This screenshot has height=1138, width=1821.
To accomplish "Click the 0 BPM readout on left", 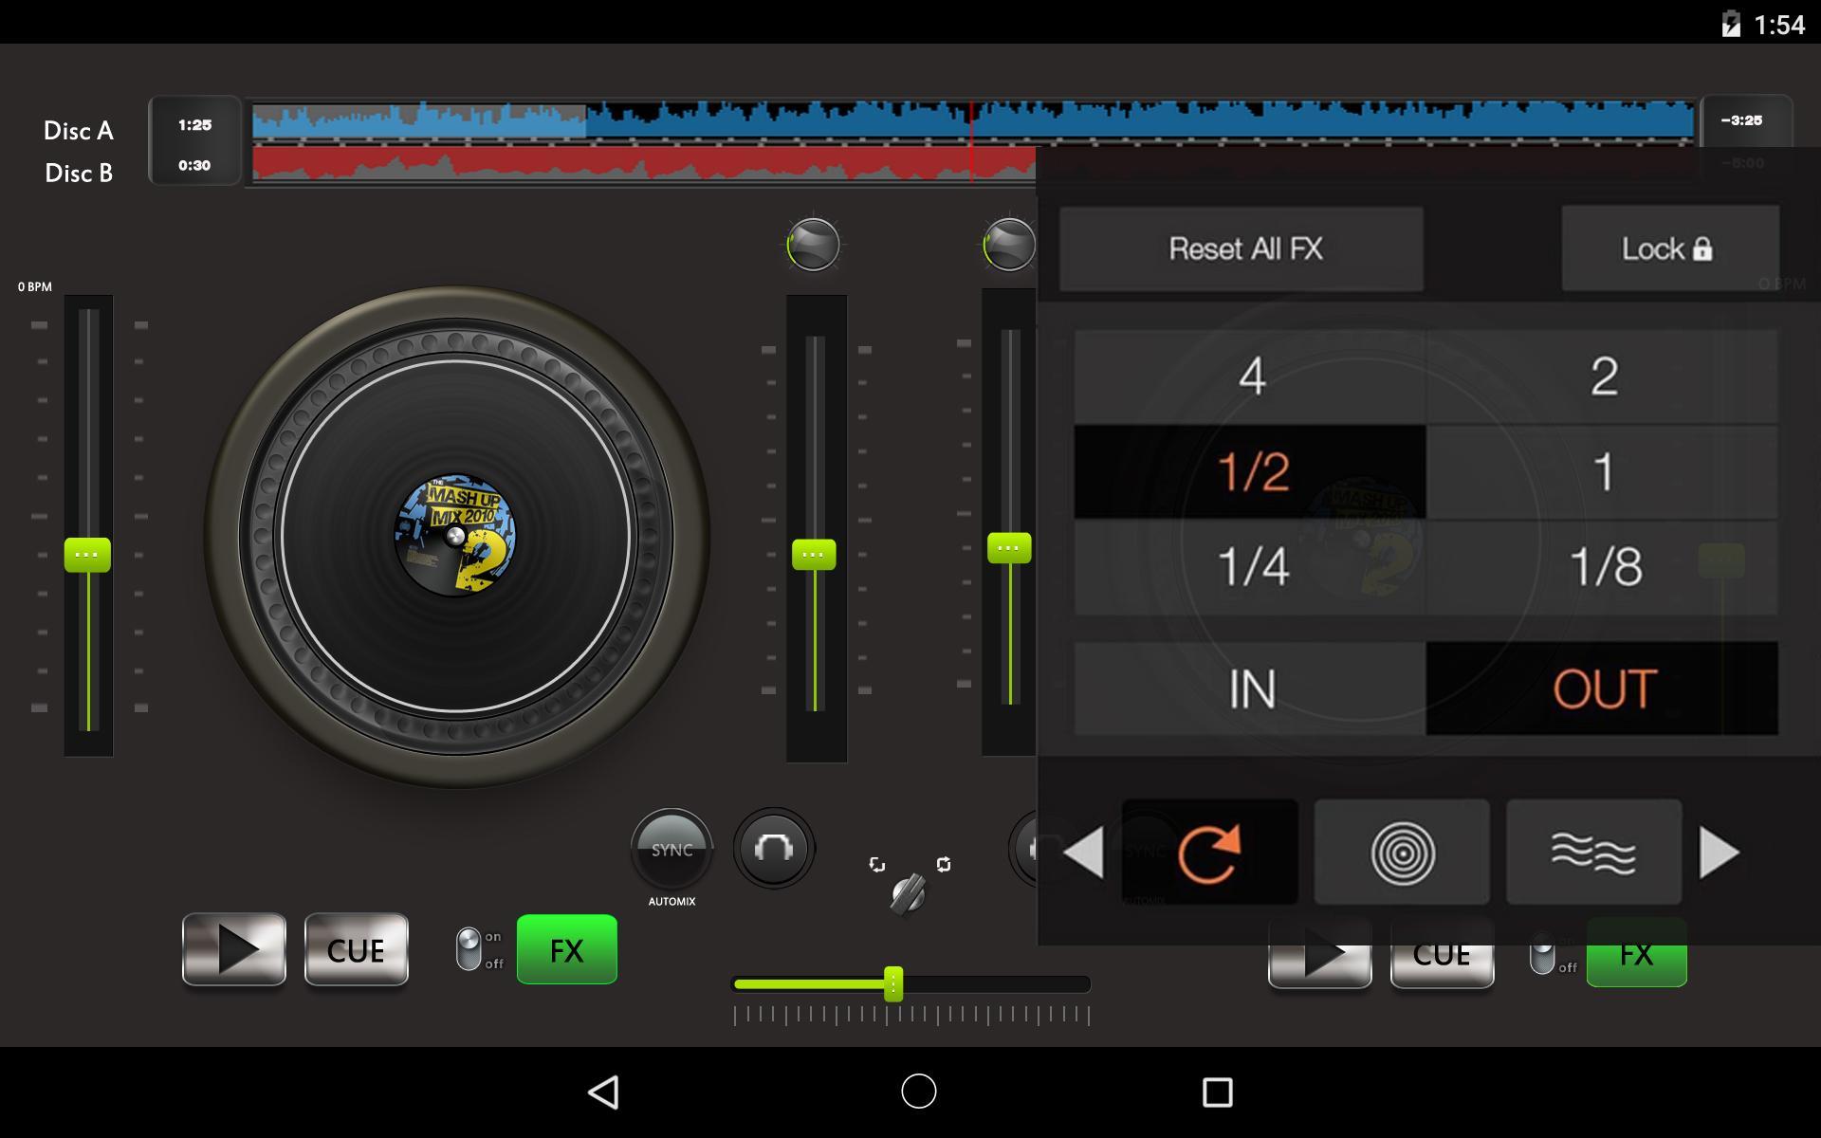I will pyautogui.click(x=35, y=286).
